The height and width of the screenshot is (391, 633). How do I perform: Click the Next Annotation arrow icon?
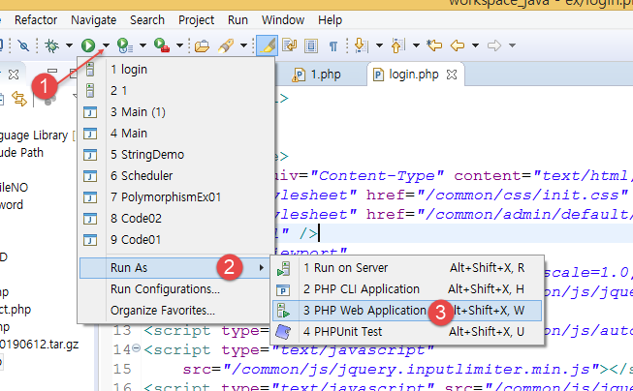click(x=361, y=45)
